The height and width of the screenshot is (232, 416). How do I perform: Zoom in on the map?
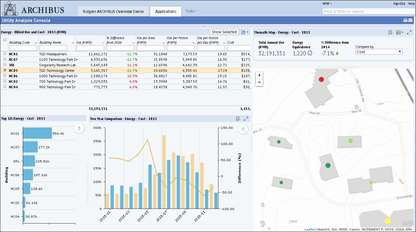(259, 75)
